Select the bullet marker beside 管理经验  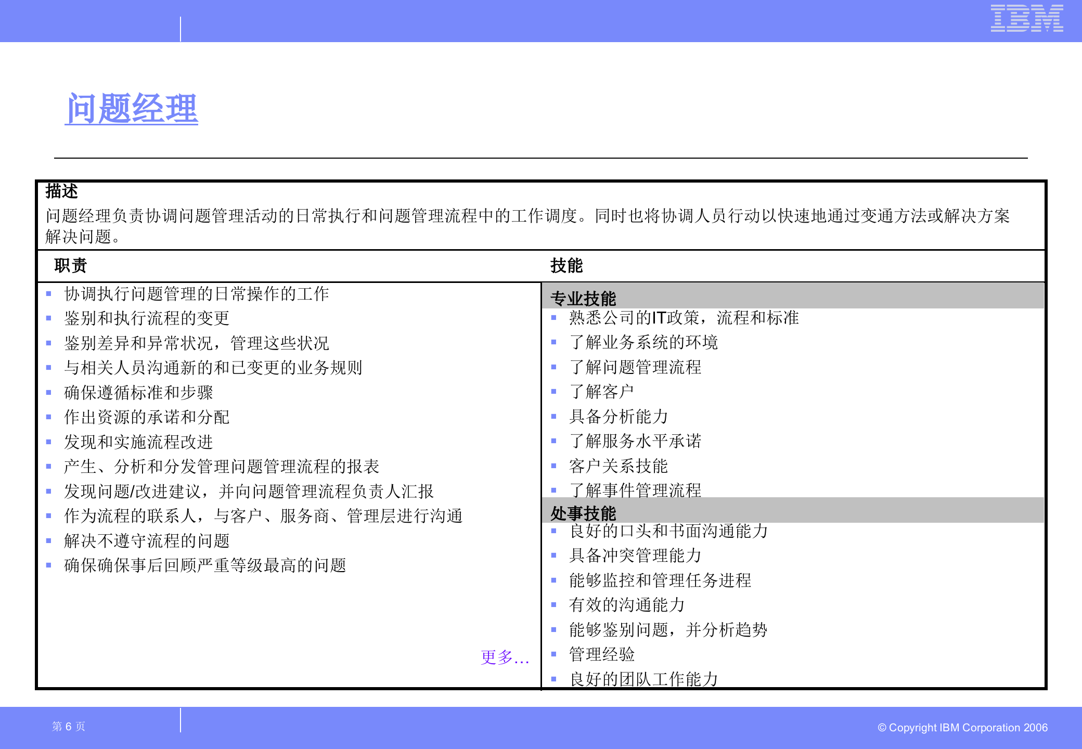click(553, 654)
